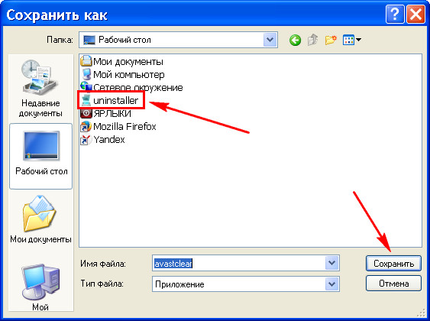This screenshot has height=321, width=430.
Task: Open Недавние документы in the sidebar
Action: 40,88
